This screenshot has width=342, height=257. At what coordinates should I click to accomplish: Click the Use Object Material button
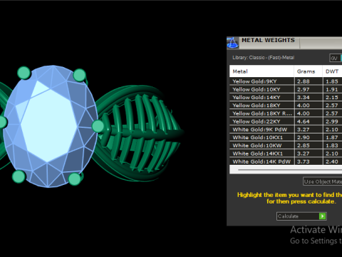(x=323, y=181)
